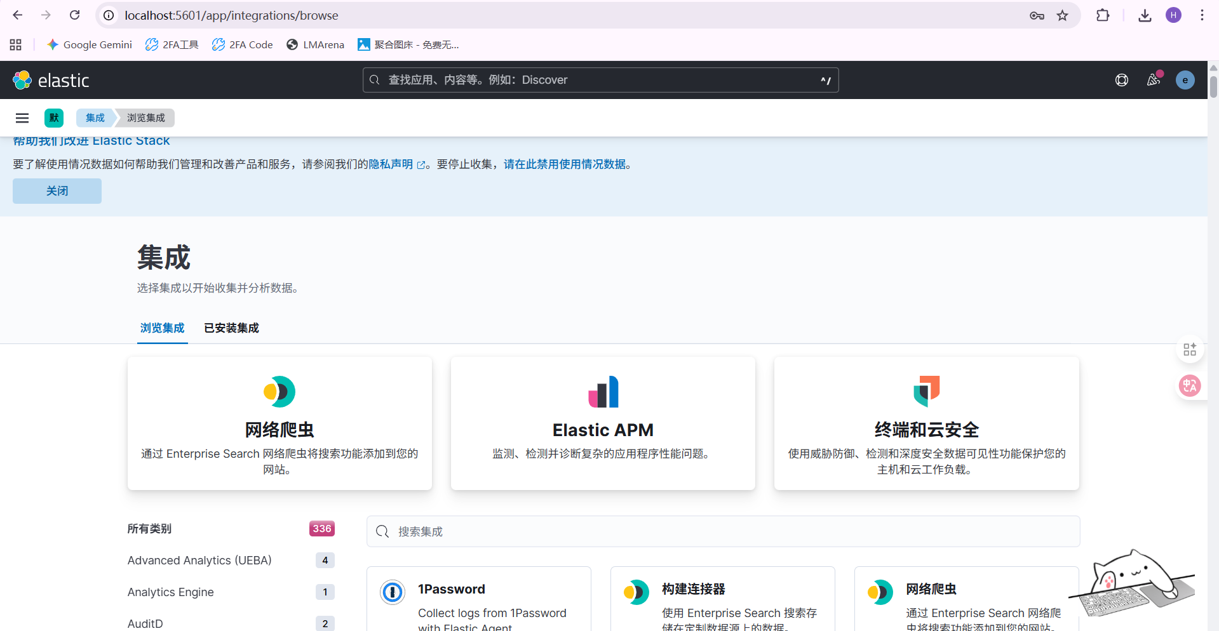The image size is (1219, 631).
Task: Show browser downloads
Action: [1145, 15]
